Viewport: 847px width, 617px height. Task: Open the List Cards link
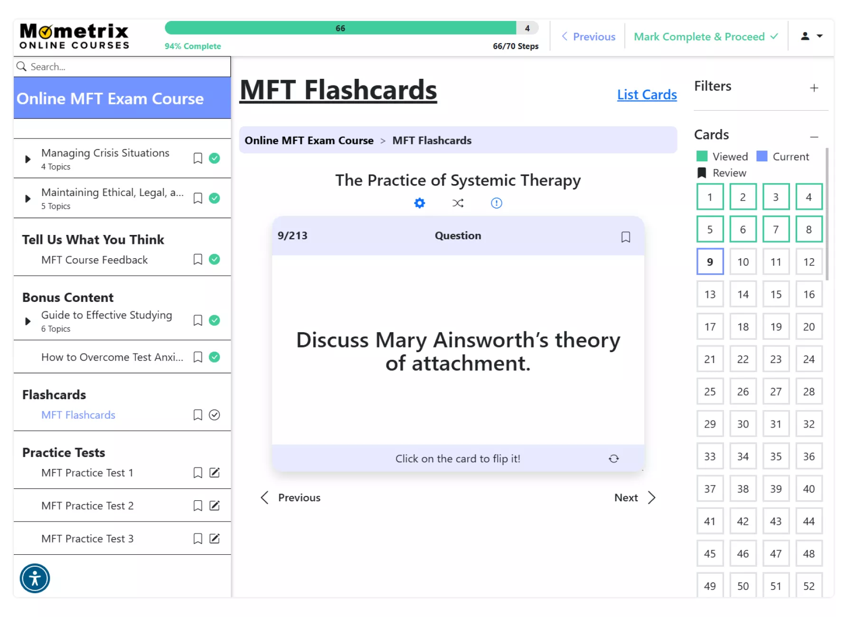point(647,94)
